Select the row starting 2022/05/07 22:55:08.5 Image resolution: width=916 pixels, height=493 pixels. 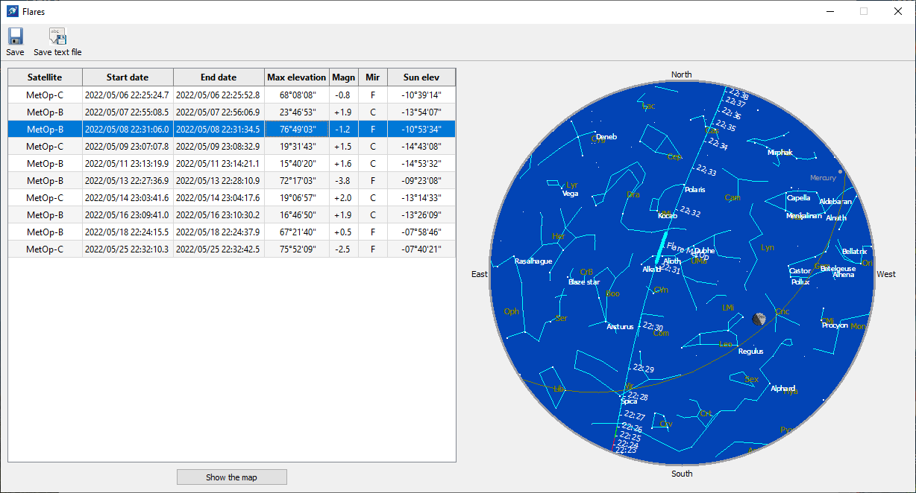click(x=232, y=112)
